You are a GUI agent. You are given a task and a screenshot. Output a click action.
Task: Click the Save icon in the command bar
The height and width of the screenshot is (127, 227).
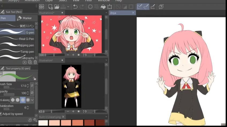[63, 7]
